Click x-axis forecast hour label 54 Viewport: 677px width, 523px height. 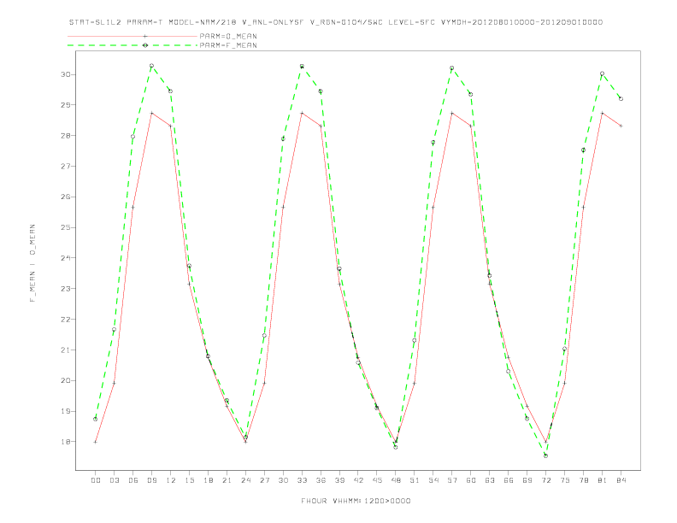(433, 480)
